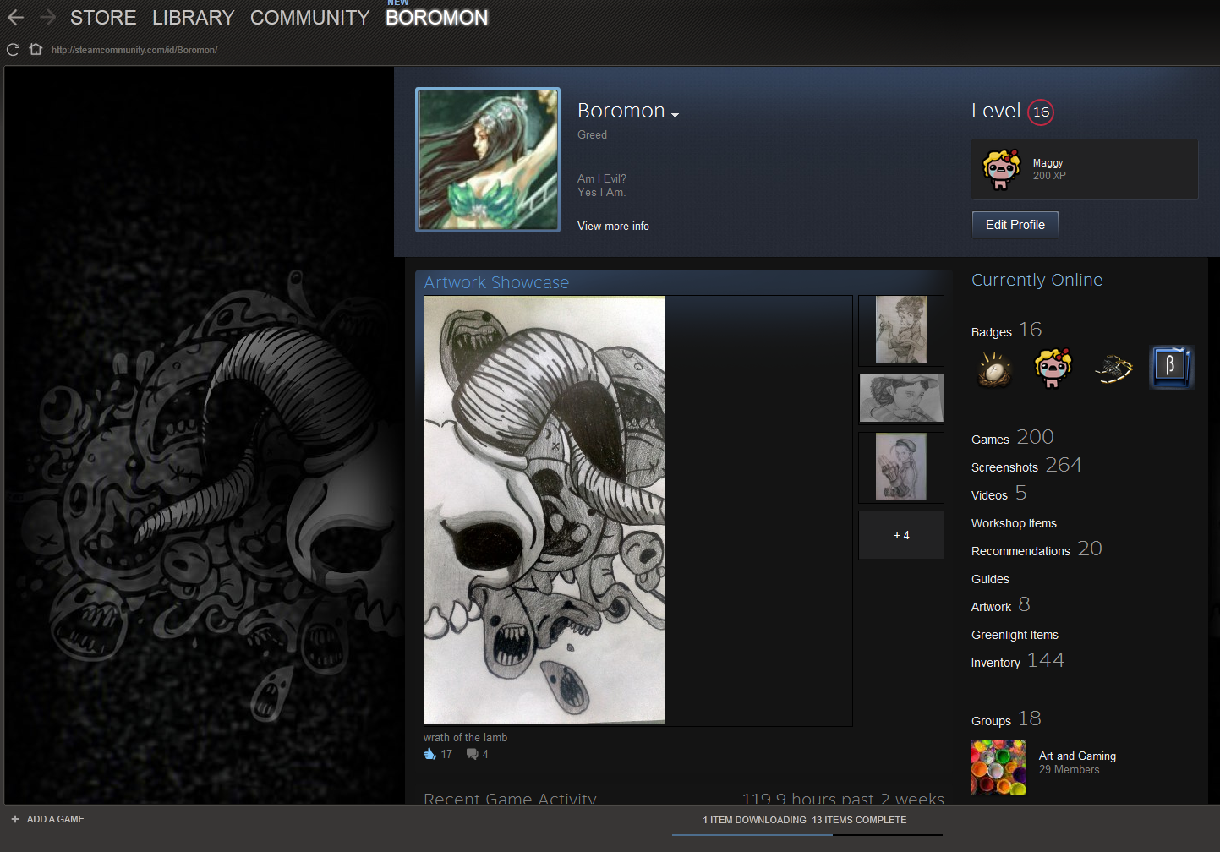Open the Boromon name dropdown arrow
Screen dimensions: 1220x852
[x=675, y=114]
